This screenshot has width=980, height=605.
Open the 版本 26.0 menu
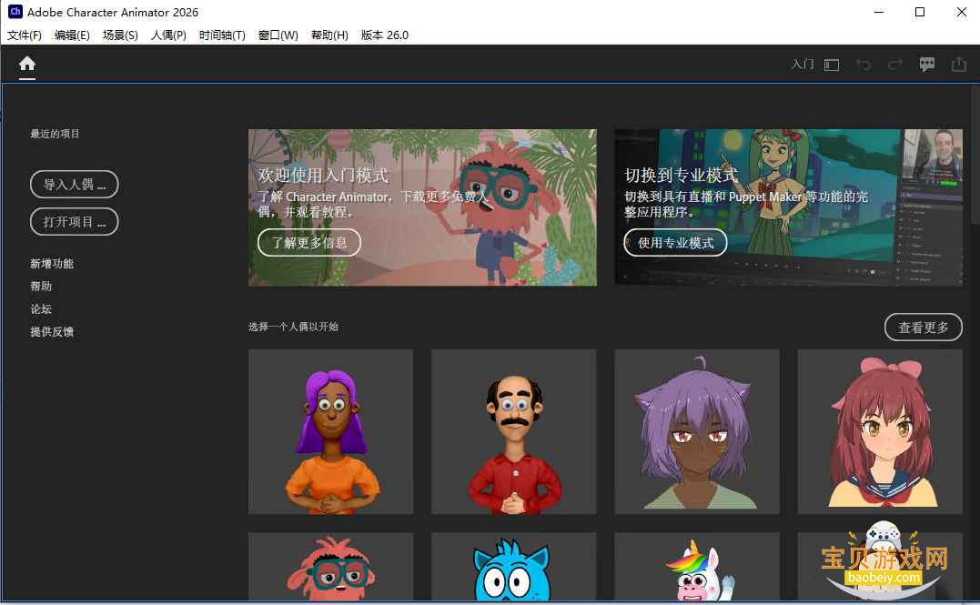[384, 35]
